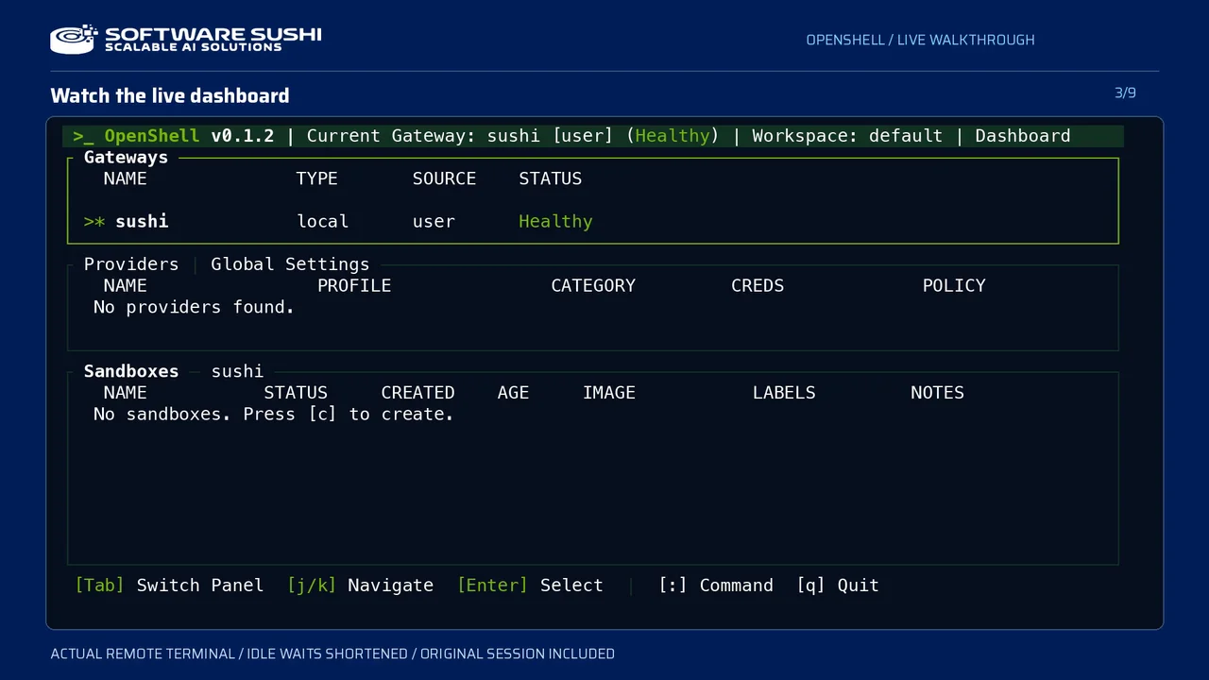Image resolution: width=1209 pixels, height=680 pixels.
Task: Click the OpenShell v0.1.2 version text
Action: tap(189, 136)
